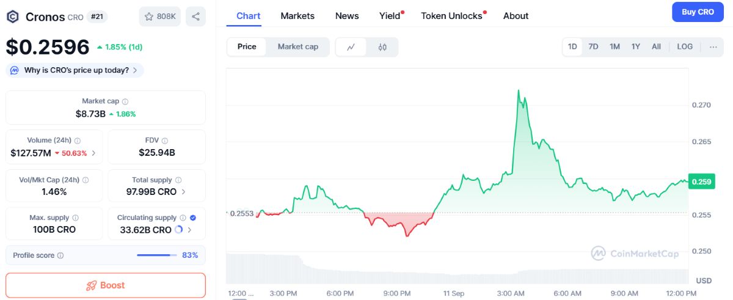Image resolution: width=733 pixels, height=300 pixels.
Task: Open 'Why is CRO's price up today?'
Action: click(x=75, y=70)
